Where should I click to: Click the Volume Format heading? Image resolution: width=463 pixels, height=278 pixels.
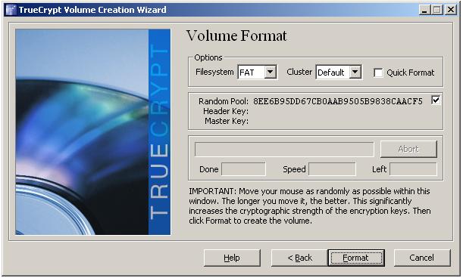tap(236, 36)
